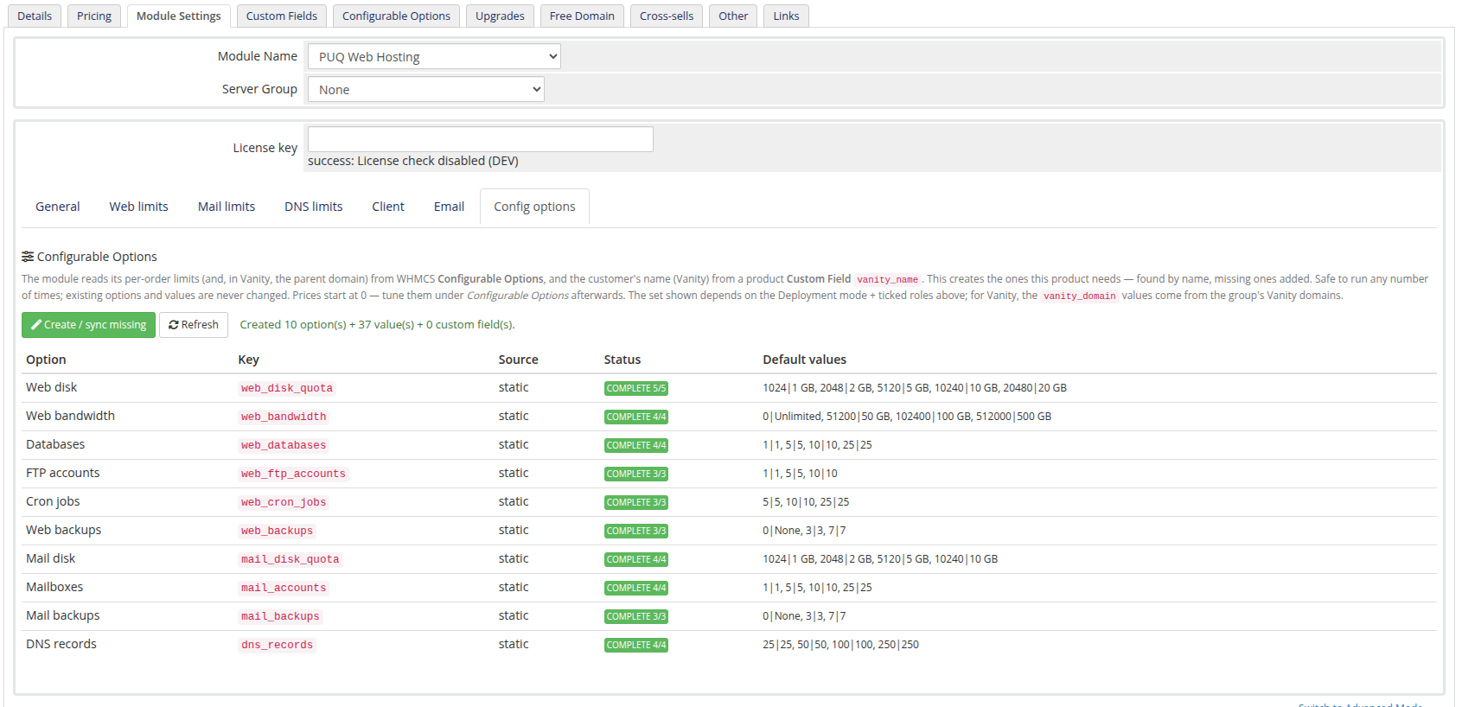Click the Web bandwidth default values text
Viewport: 1462px width, 707px height.
coord(907,417)
